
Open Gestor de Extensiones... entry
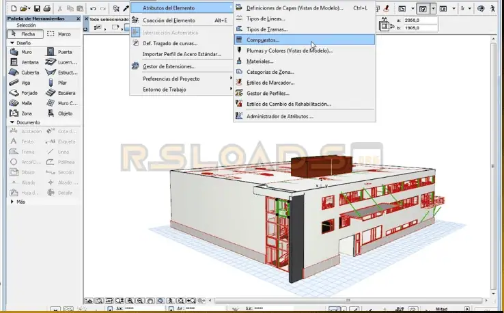(182, 66)
